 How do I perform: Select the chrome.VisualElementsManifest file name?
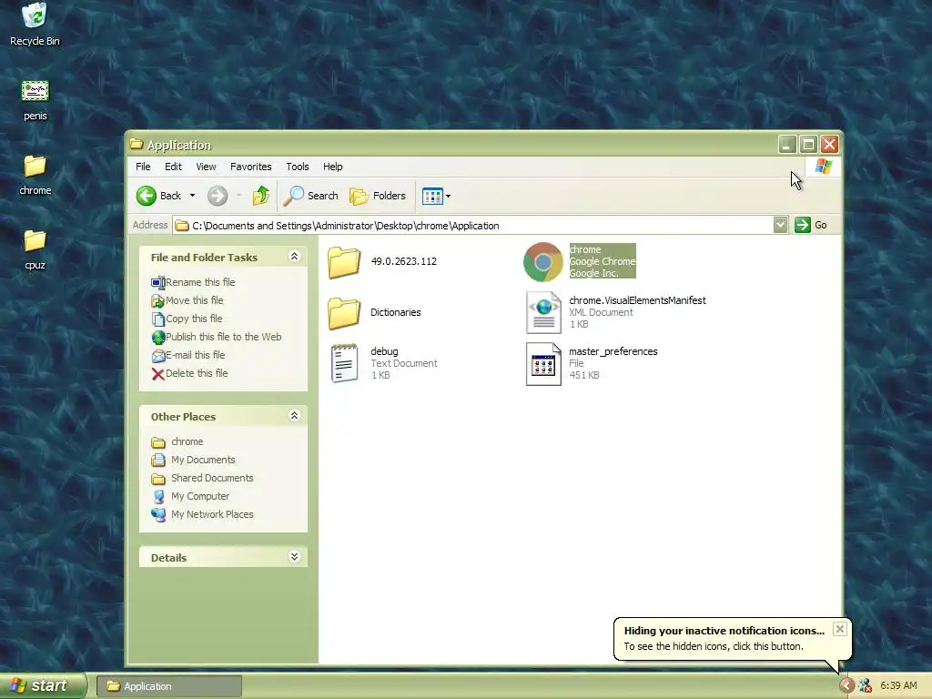coord(637,300)
